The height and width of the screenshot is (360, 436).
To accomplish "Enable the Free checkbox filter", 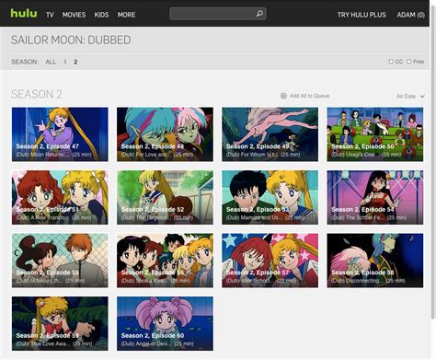I will tap(408, 62).
